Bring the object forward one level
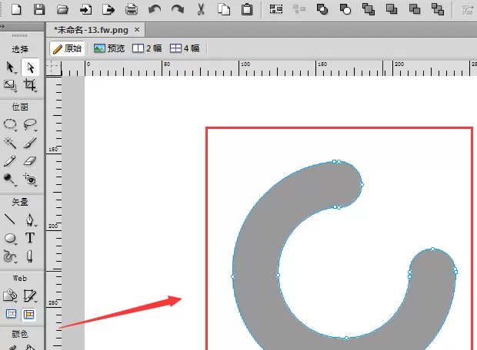 tap(392, 9)
